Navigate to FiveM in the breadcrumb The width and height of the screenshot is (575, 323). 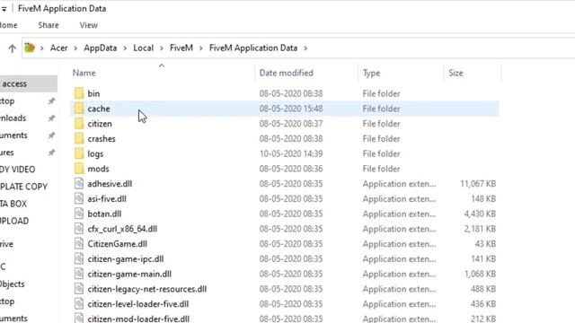(x=181, y=48)
